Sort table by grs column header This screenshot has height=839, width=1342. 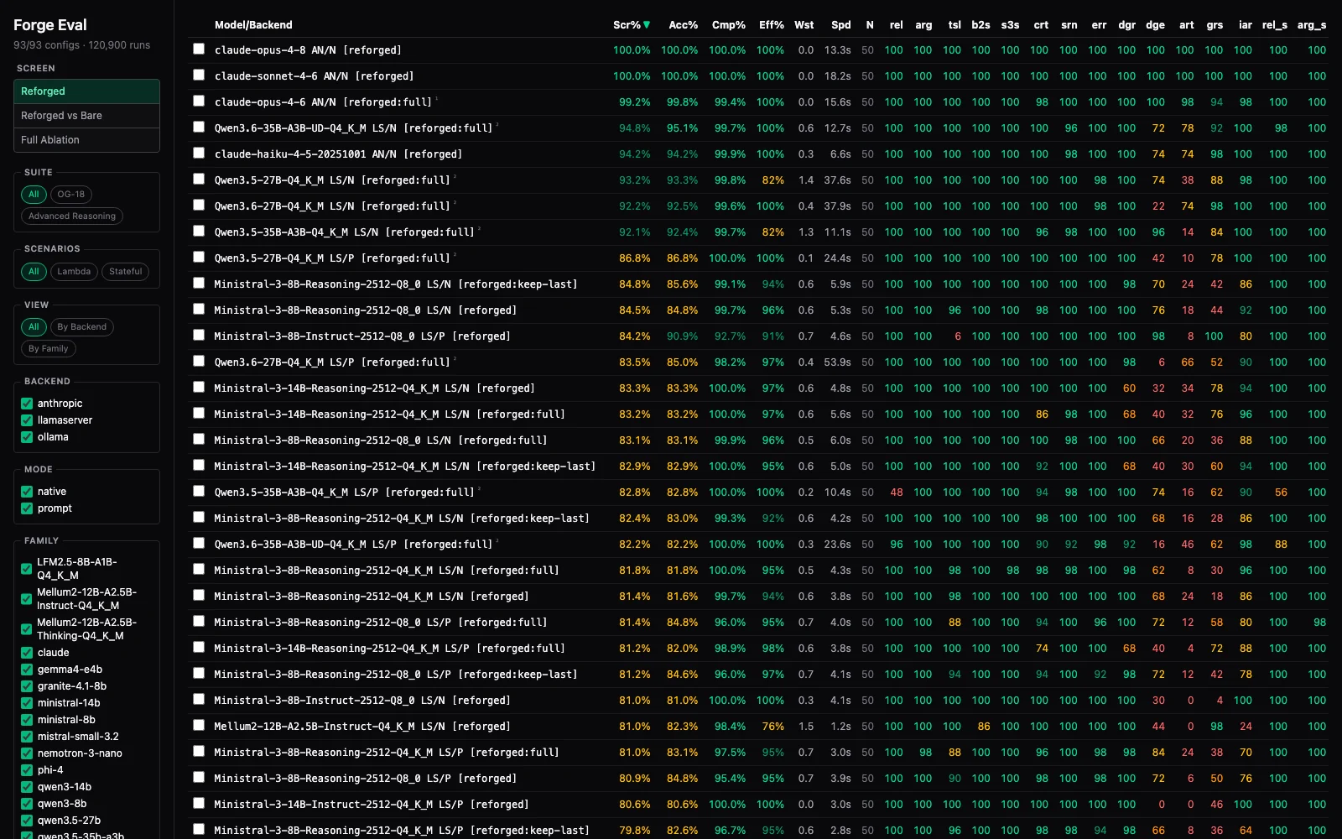point(1215,25)
